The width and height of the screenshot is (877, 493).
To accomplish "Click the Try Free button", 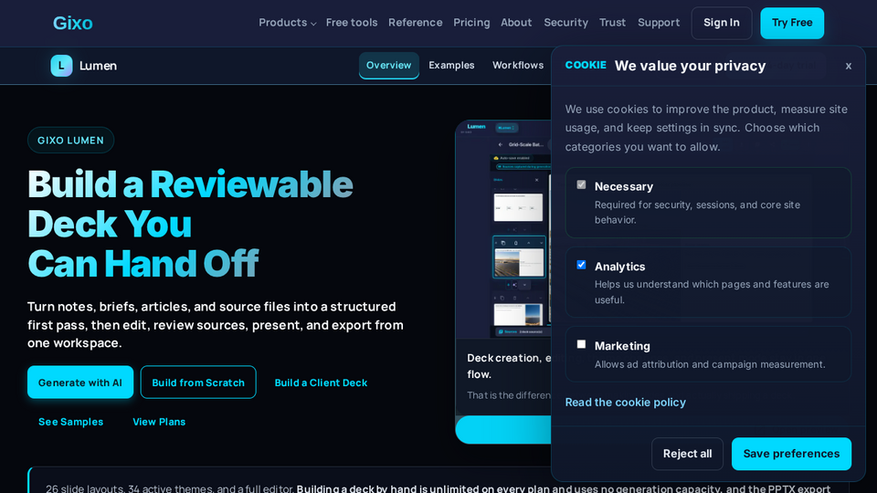I will click(792, 23).
